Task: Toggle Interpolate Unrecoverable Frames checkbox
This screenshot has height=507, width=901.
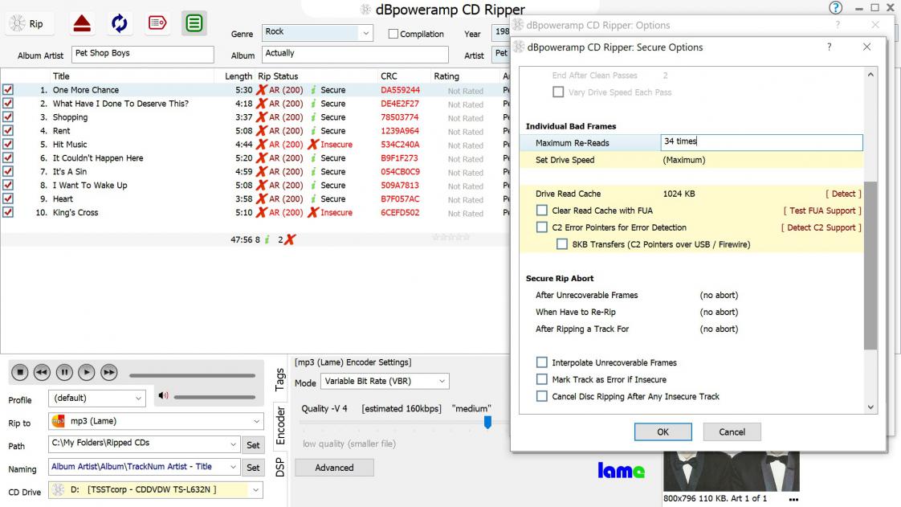Action: coord(542,362)
